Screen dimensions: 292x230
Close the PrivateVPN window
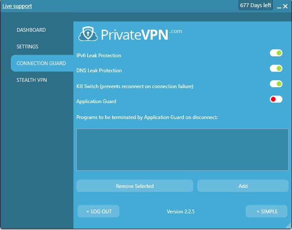(285, 6)
